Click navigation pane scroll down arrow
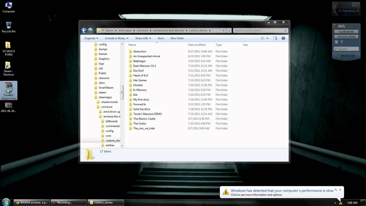Viewport: 366px width, 206px height. click(122, 146)
